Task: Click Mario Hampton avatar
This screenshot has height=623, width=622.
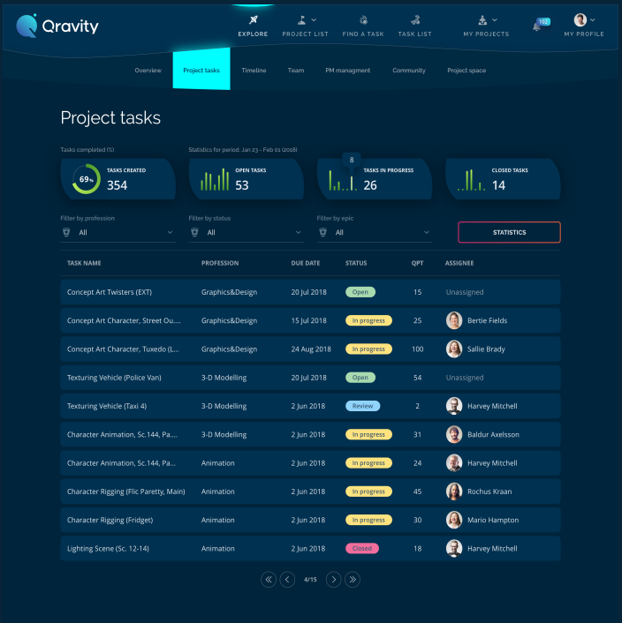Action: pos(454,520)
